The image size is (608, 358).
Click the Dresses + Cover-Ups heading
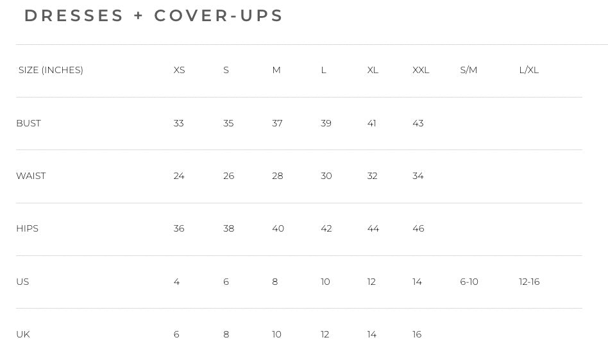click(x=154, y=15)
